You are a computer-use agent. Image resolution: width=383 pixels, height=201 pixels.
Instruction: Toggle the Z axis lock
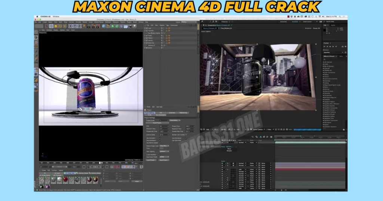click(x=79, y=26)
